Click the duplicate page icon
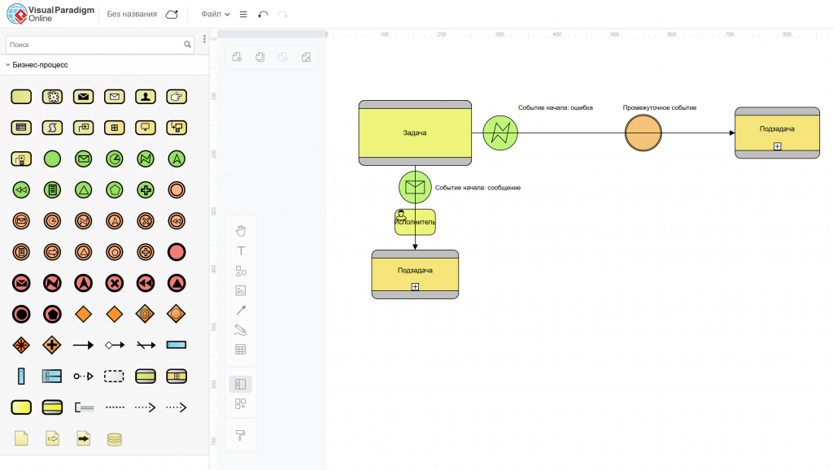833x470 pixels. tap(259, 57)
